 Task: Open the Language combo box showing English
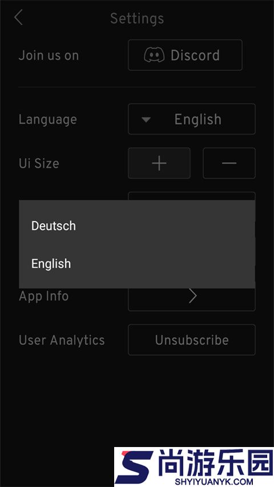pyautogui.click(x=192, y=119)
